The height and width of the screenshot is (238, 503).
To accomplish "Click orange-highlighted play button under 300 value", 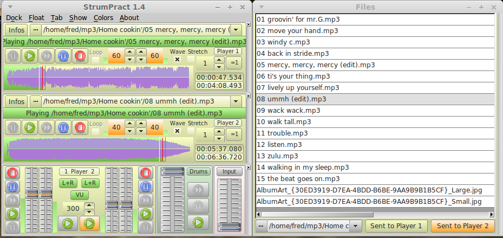I will pyautogui.click(x=89, y=223).
